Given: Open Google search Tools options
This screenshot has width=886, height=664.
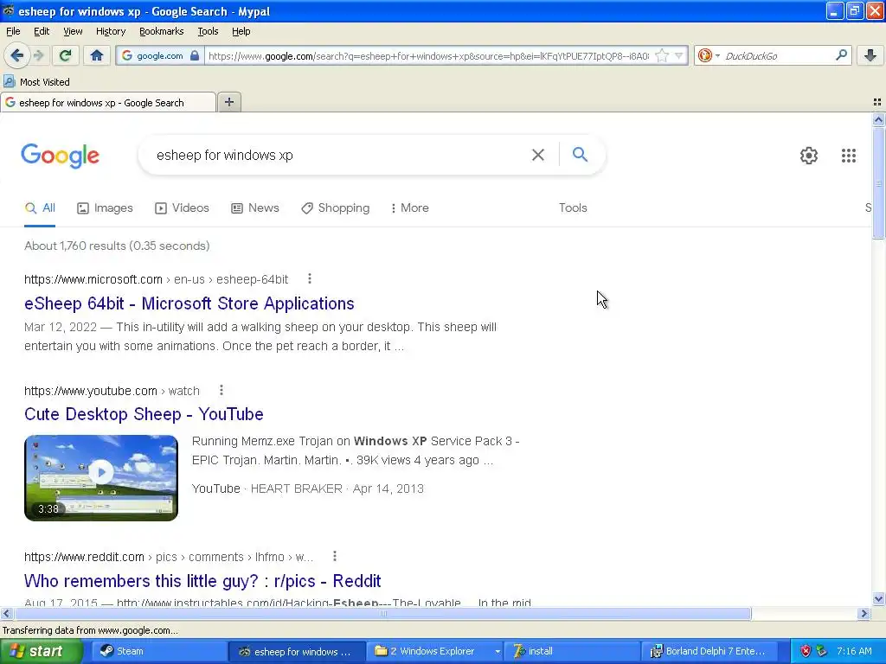Looking at the screenshot, I should 573,207.
